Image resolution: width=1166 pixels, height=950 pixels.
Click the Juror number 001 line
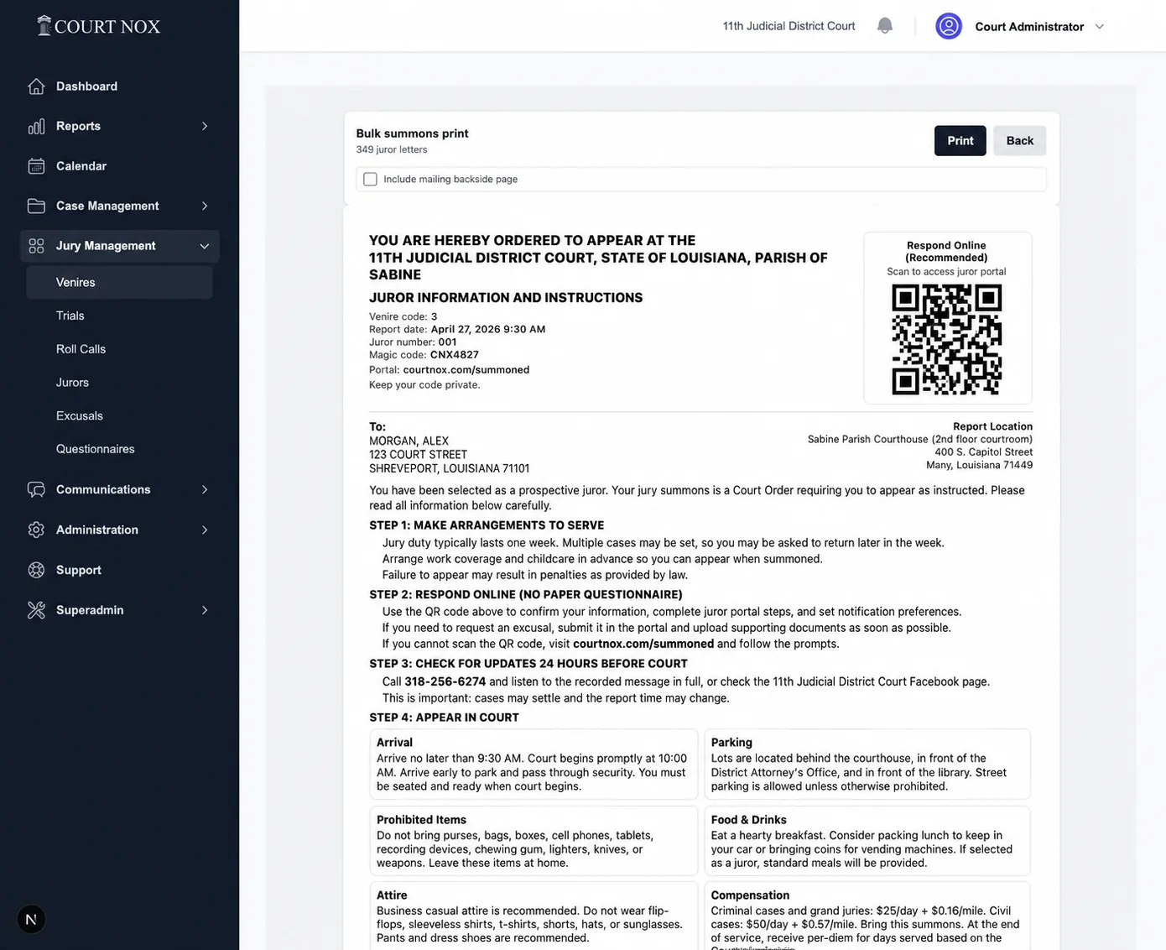413,342
